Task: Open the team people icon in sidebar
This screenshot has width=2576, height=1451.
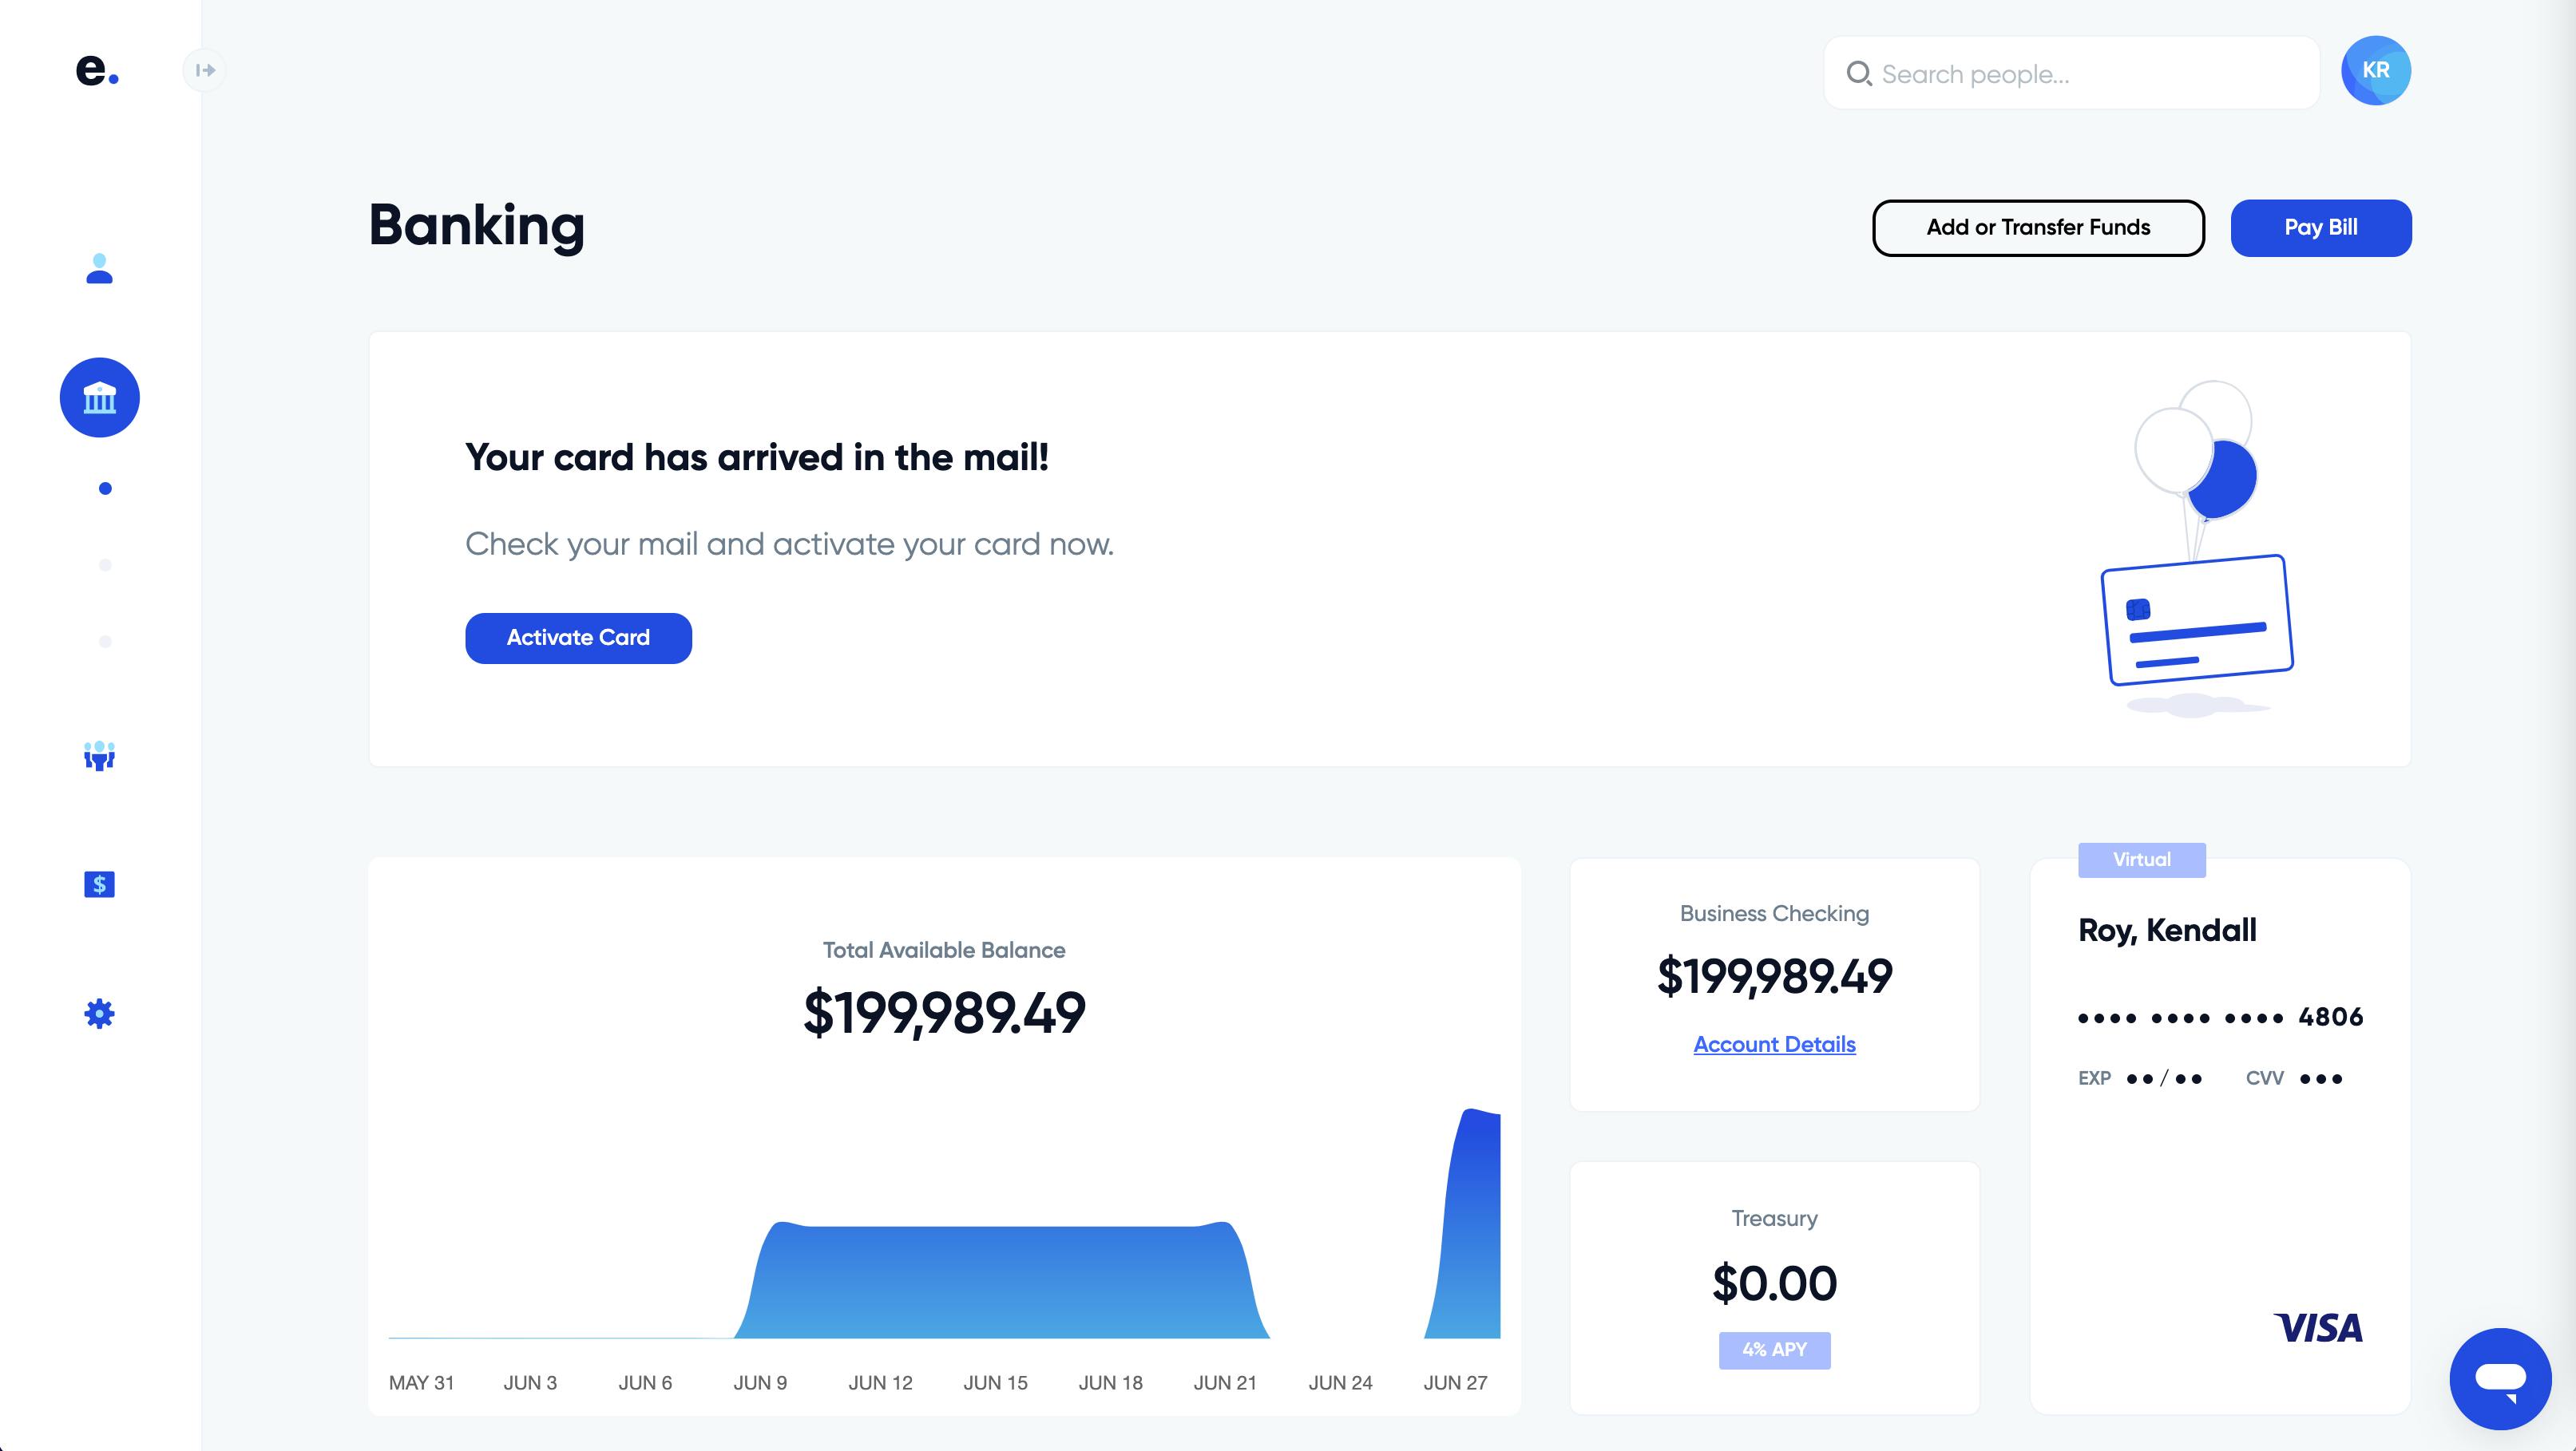Action: click(99, 756)
